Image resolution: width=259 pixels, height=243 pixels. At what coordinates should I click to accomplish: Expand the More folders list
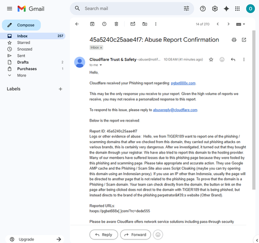point(22,75)
